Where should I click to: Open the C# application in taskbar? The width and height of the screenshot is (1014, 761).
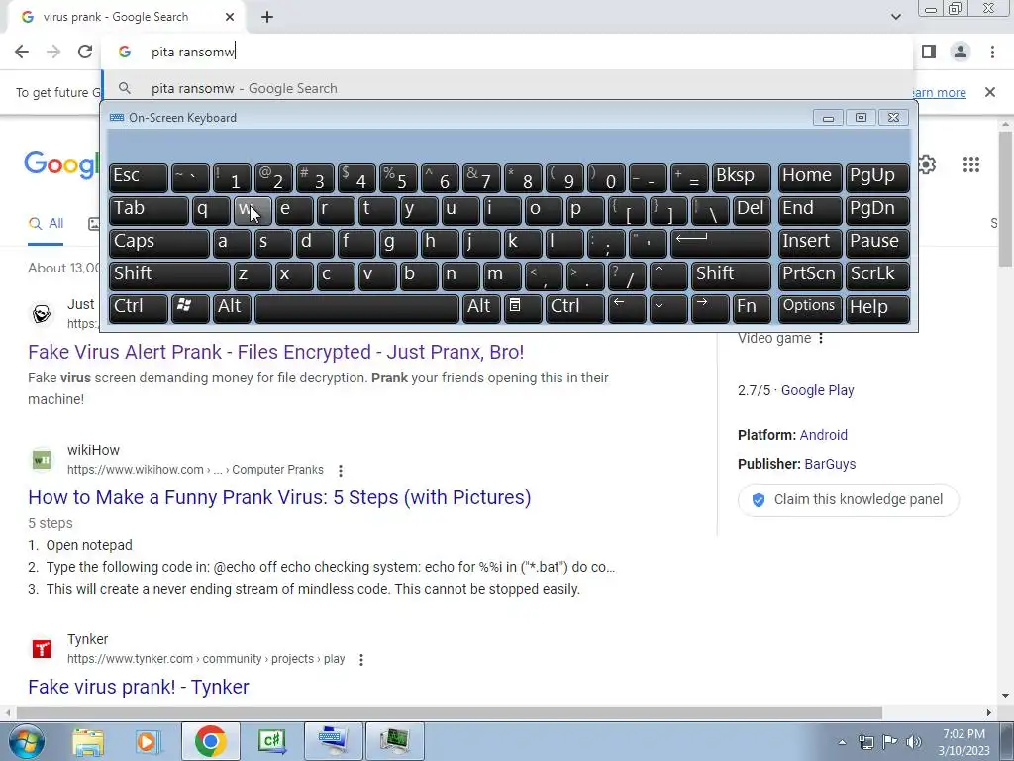click(x=271, y=741)
